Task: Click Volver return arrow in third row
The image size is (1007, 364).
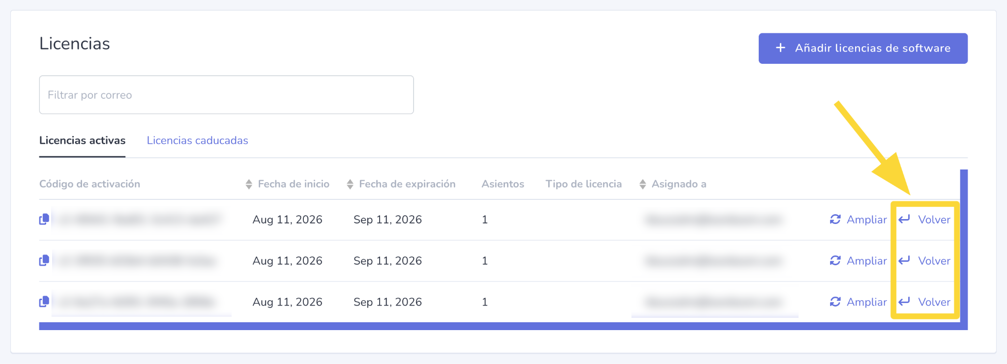Action: pyautogui.click(x=904, y=302)
